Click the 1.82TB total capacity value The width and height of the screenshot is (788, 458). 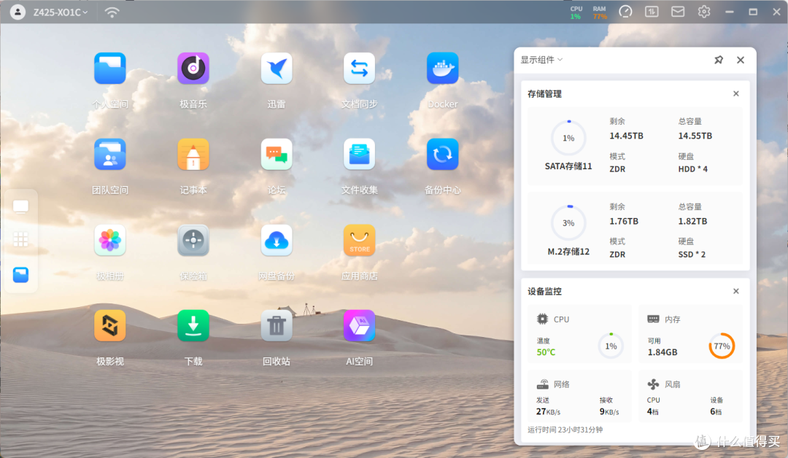[692, 221]
